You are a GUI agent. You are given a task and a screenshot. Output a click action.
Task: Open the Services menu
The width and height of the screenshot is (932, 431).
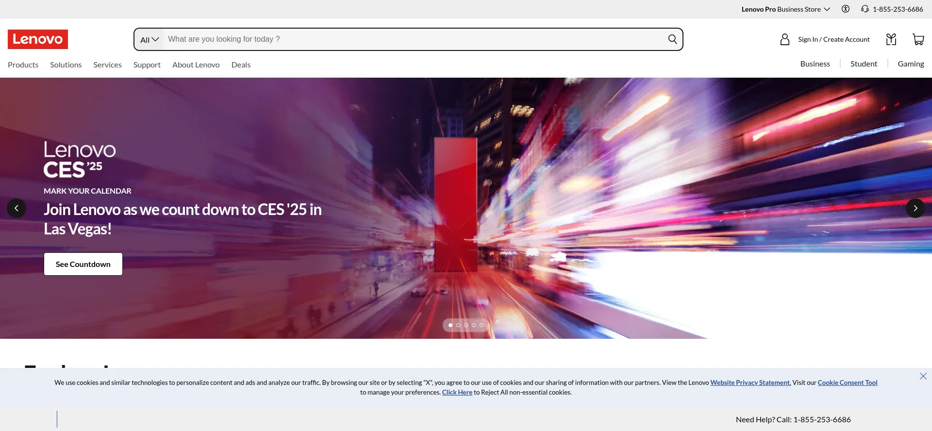pyautogui.click(x=107, y=65)
